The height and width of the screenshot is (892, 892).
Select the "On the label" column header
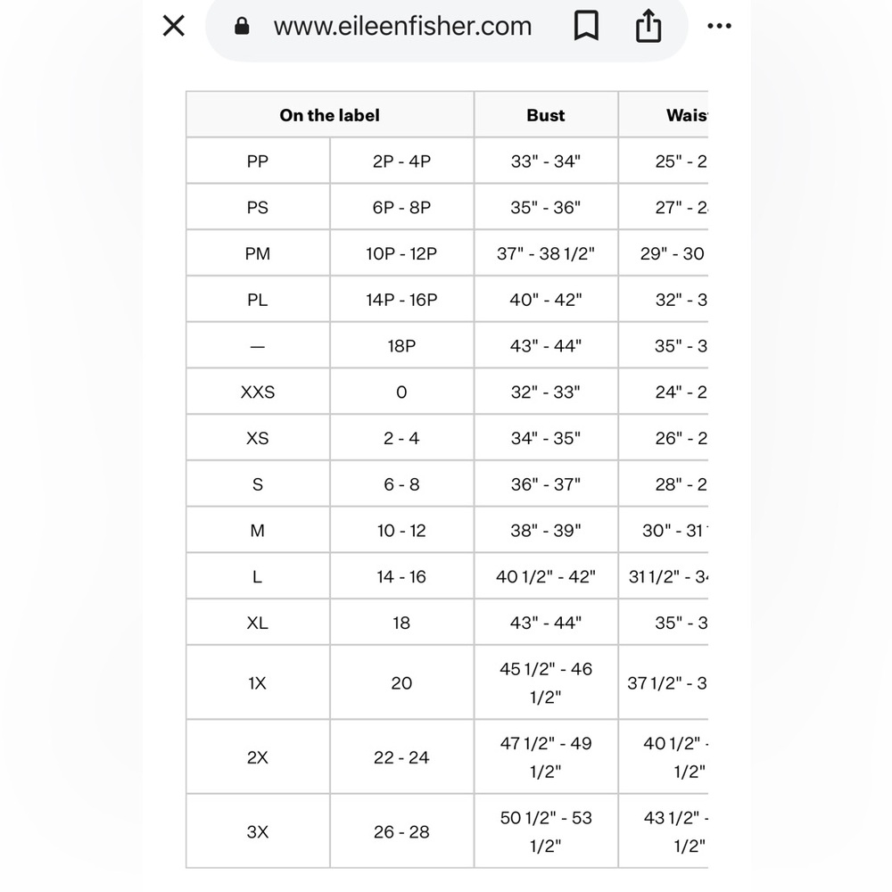329,115
